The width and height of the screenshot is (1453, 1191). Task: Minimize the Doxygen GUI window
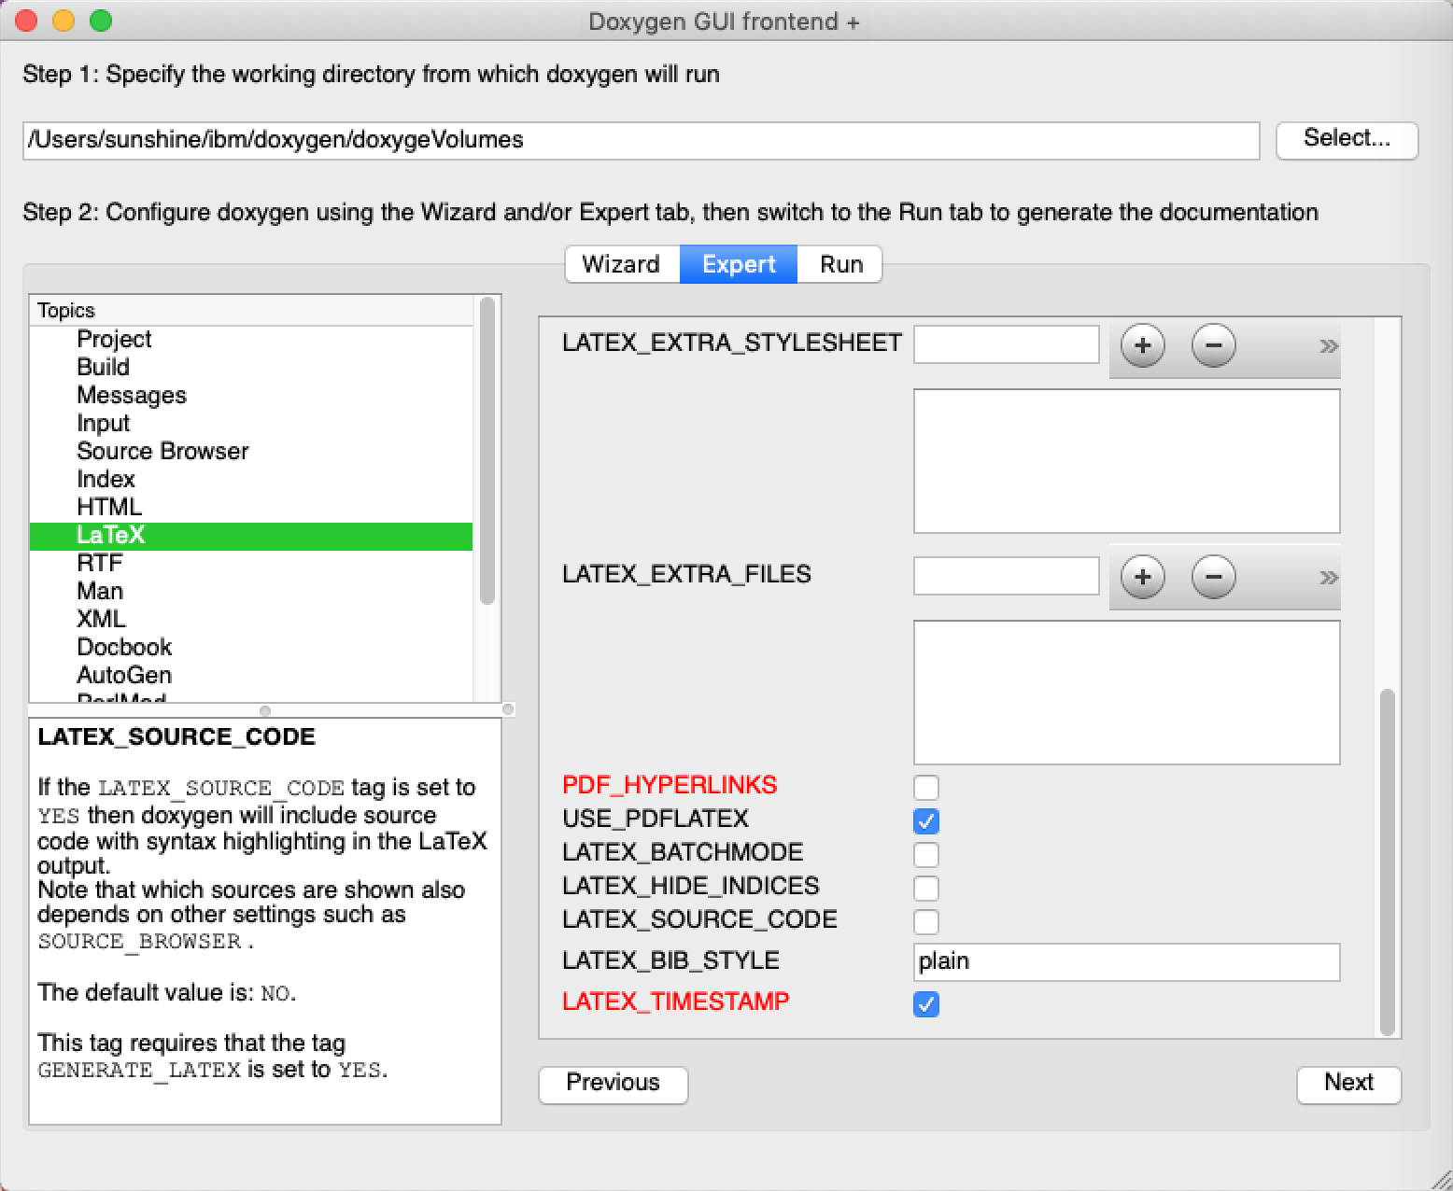[x=63, y=21]
